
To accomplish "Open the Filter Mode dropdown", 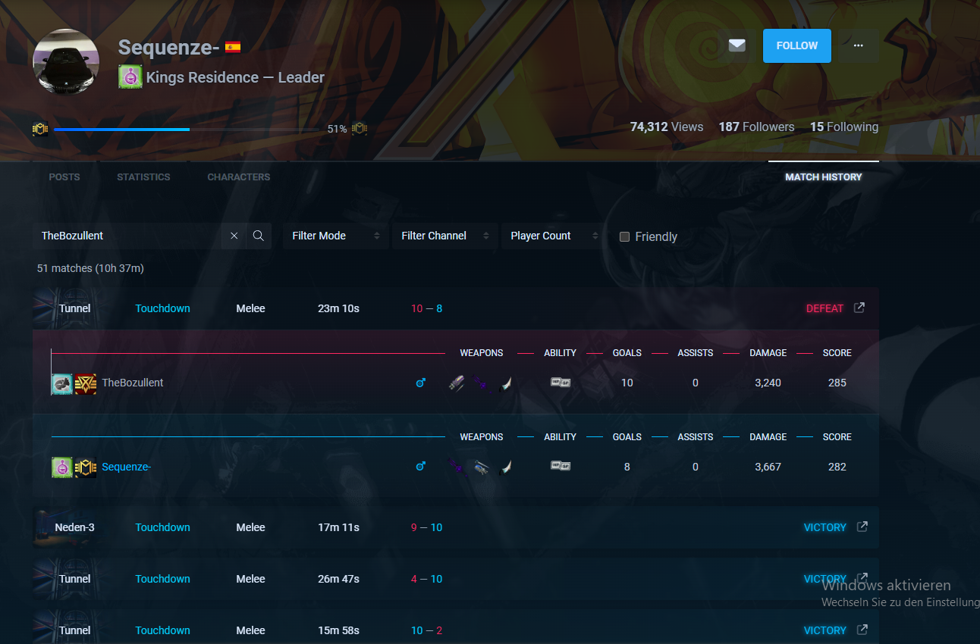I will (335, 236).
